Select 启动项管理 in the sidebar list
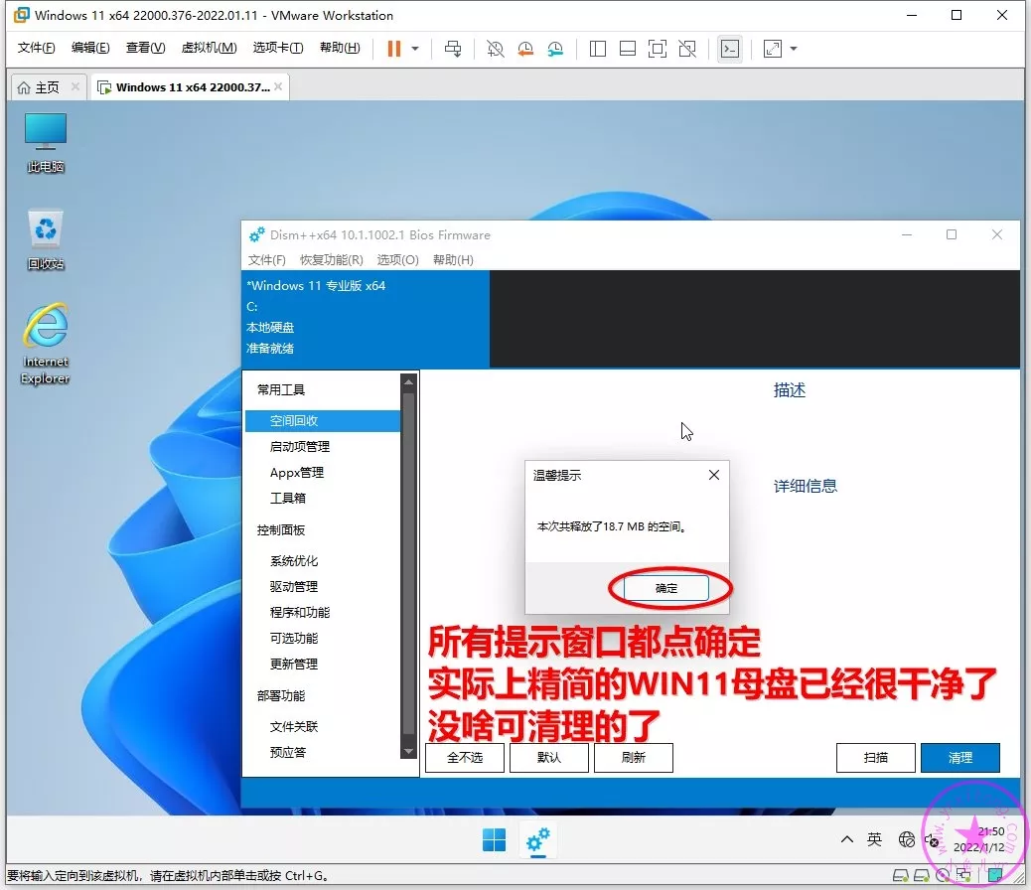Image resolution: width=1031 pixels, height=890 pixels. pyautogui.click(x=300, y=447)
